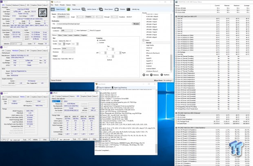This screenshot has height=166, width=253.
Task: Select the Custom cropping radio button
Action: pos(98,43)
